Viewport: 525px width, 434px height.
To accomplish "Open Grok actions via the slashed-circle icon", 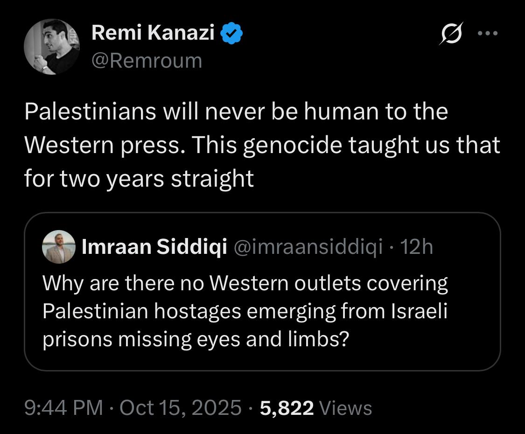I will click(x=450, y=35).
